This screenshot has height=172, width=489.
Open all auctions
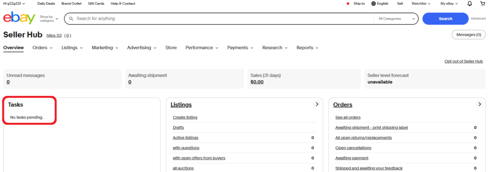coord(183,168)
